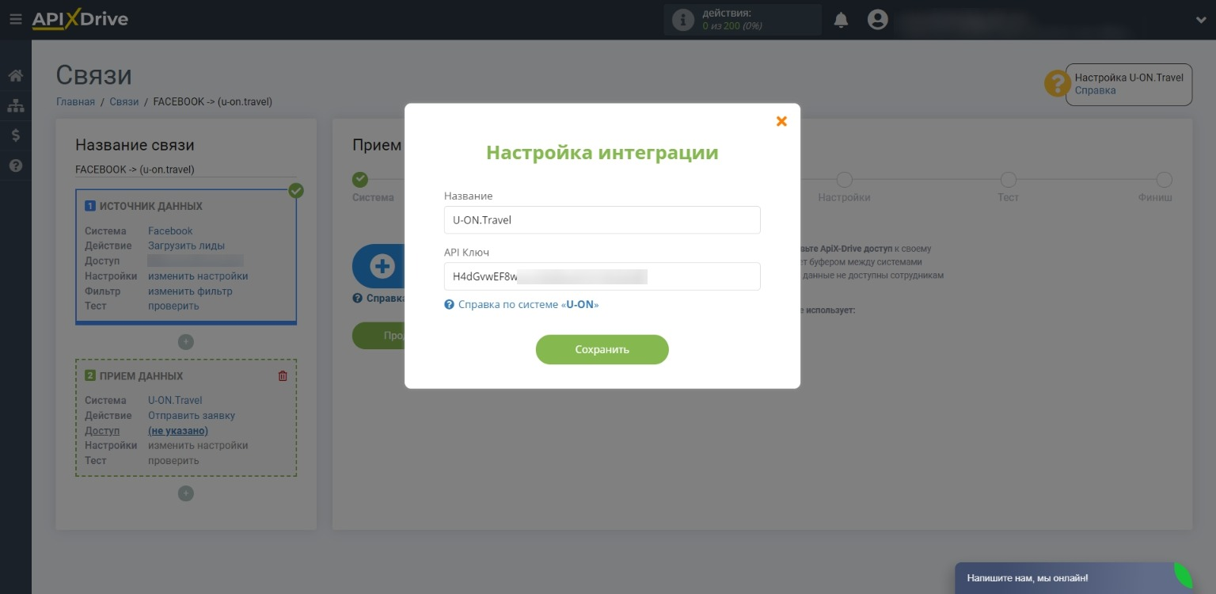Click question icon beside U-ON help link

coord(450,304)
